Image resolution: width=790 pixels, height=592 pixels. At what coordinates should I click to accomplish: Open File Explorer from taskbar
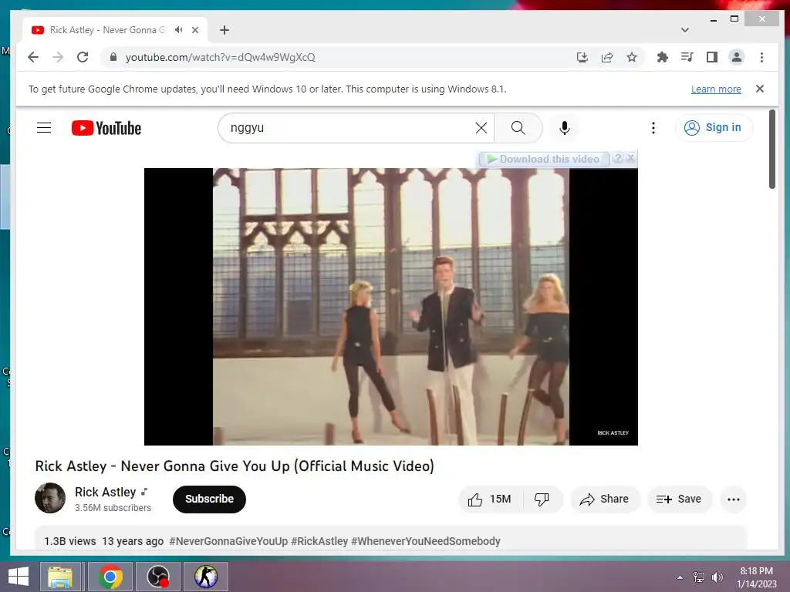click(x=60, y=577)
